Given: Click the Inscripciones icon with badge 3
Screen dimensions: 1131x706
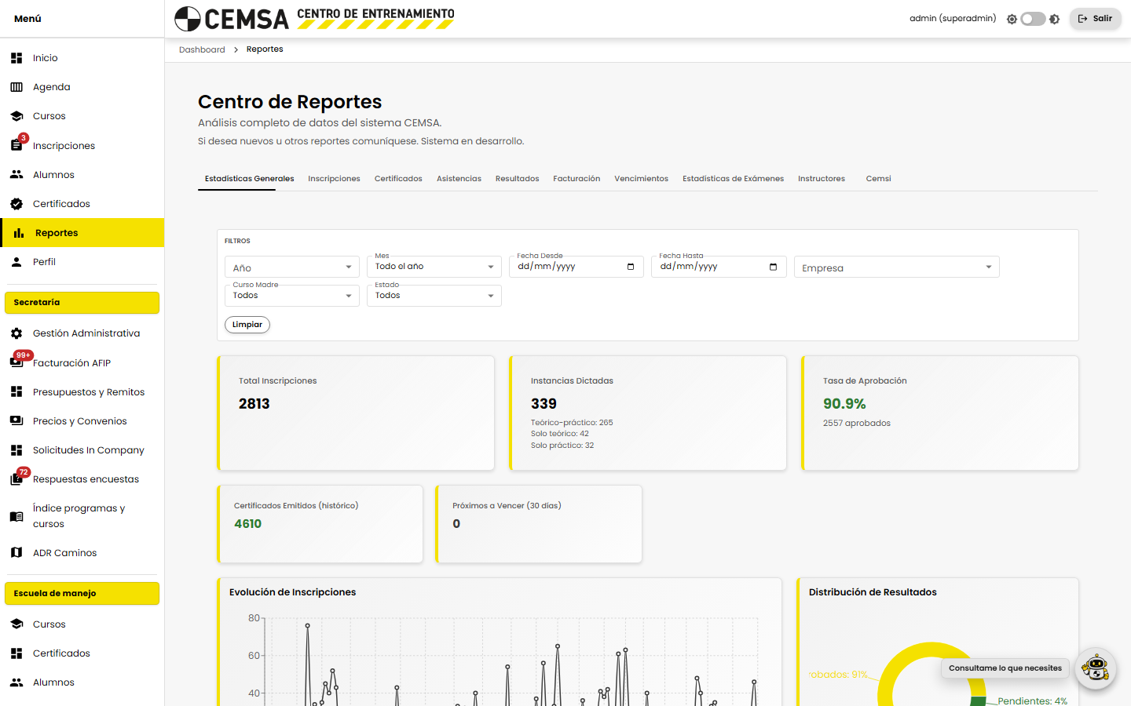Looking at the screenshot, I should [x=16, y=145].
